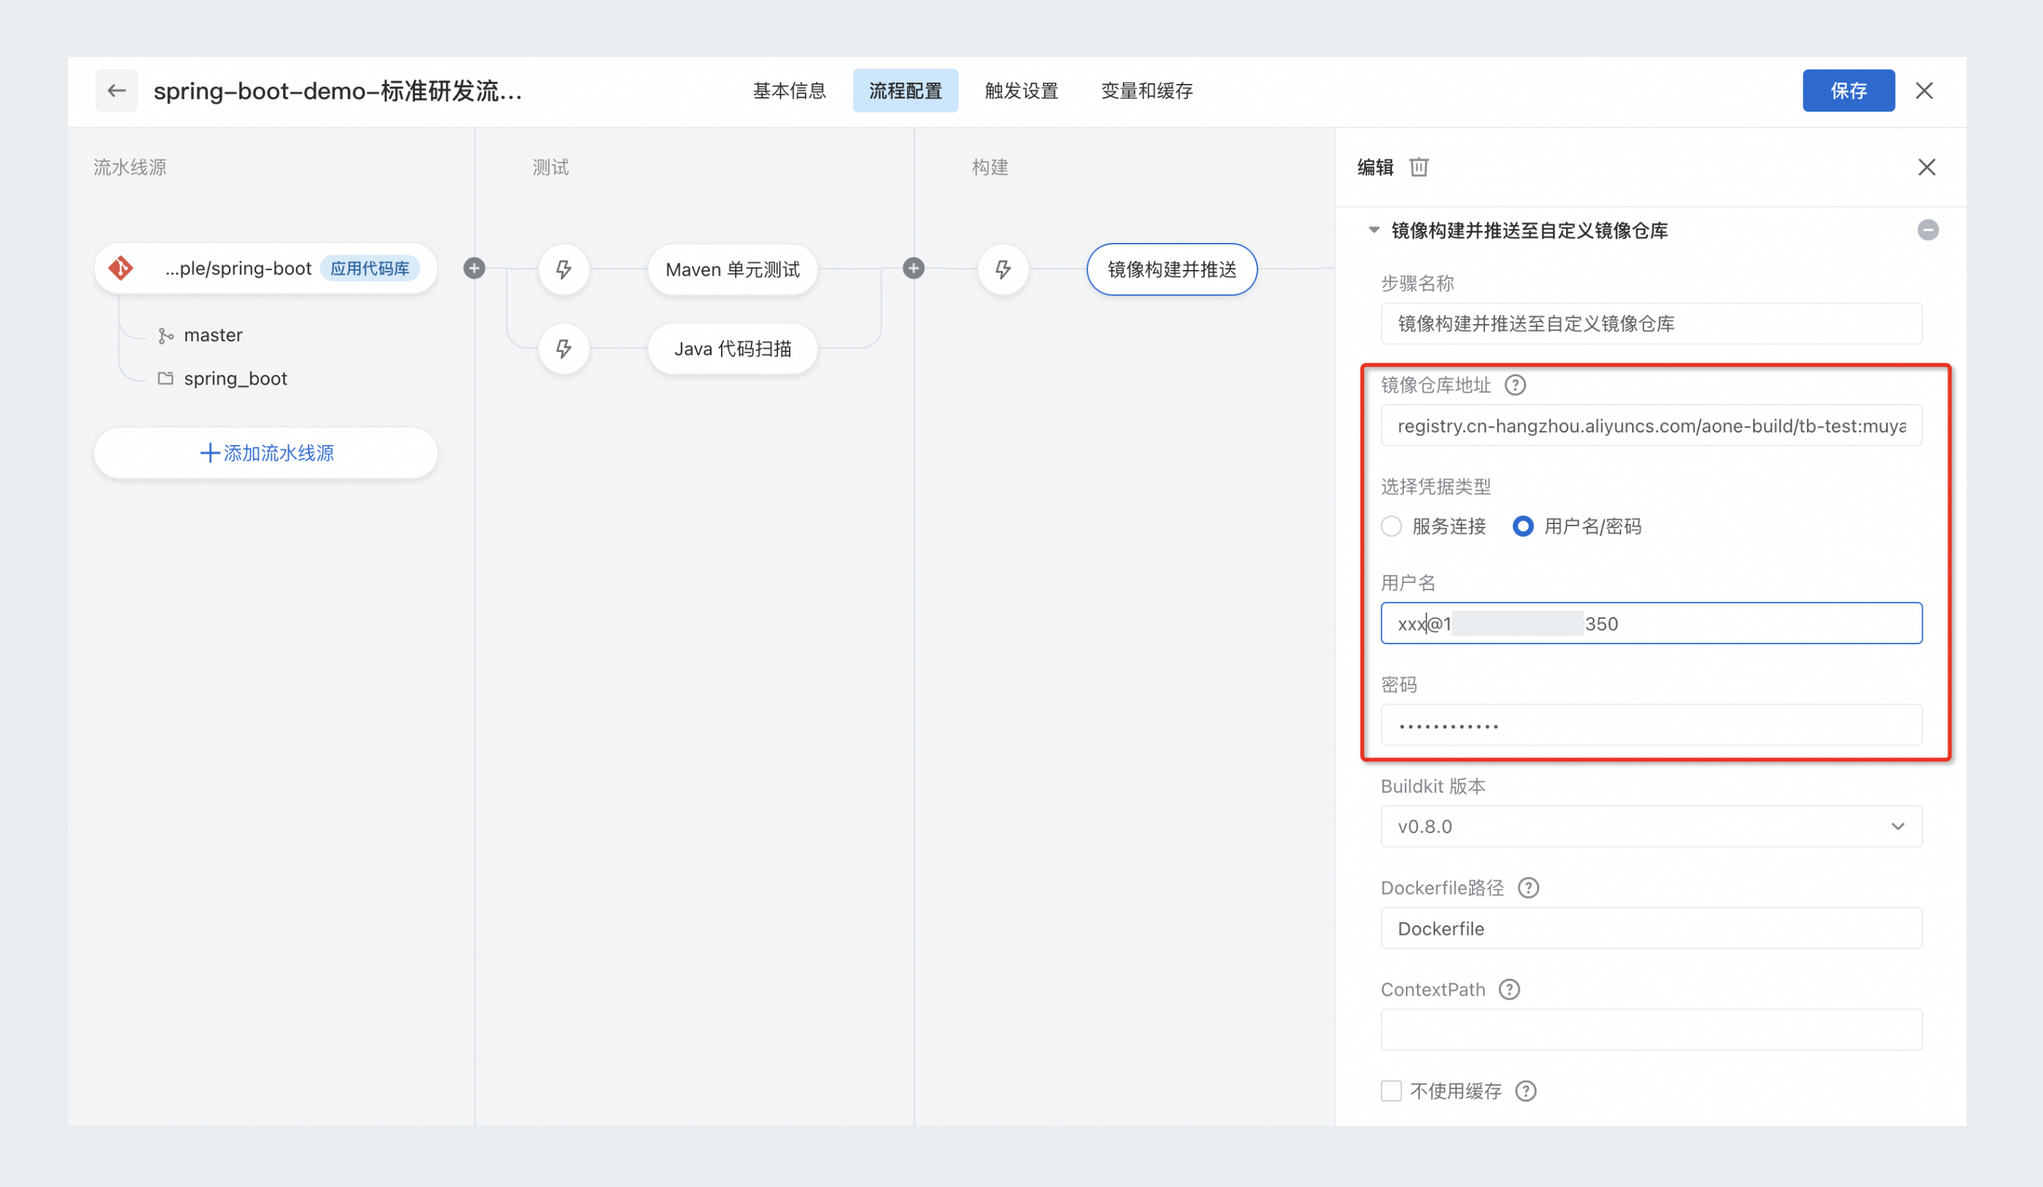Select the 用户名/密码 radio option

coord(1523,526)
